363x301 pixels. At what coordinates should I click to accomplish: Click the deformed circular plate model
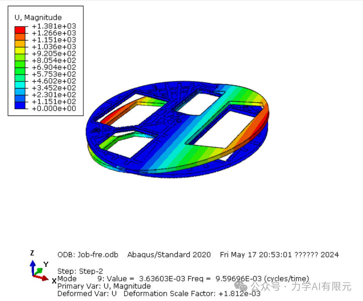tap(178, 130)
